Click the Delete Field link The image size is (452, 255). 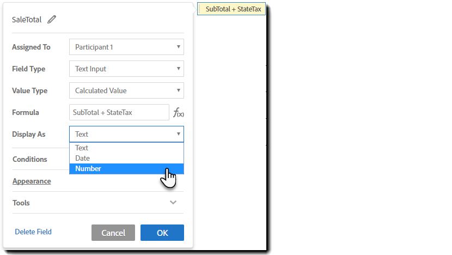33,232
